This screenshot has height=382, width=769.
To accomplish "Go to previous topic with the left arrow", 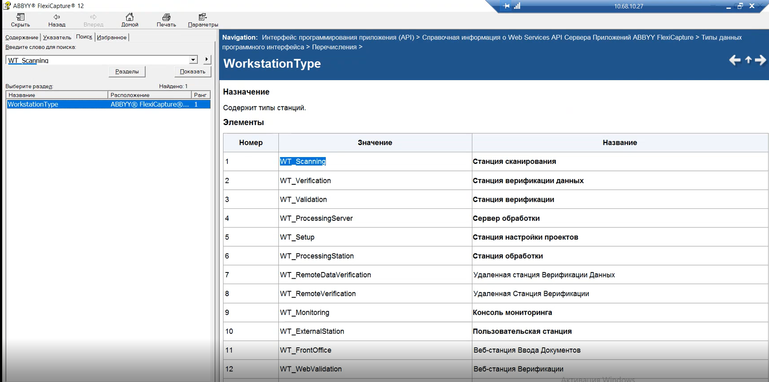I will coord(735,60).
